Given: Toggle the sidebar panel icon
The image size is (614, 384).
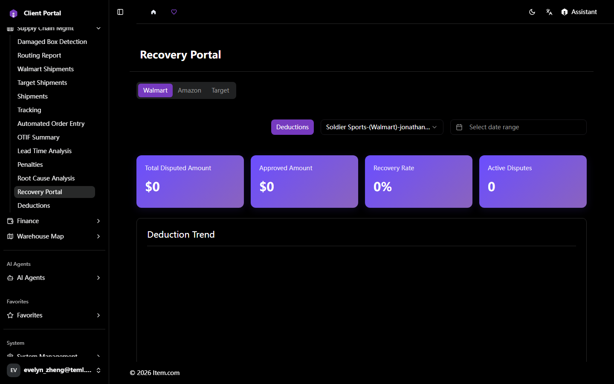Looking at the screenshot, I should coord(120,12).
